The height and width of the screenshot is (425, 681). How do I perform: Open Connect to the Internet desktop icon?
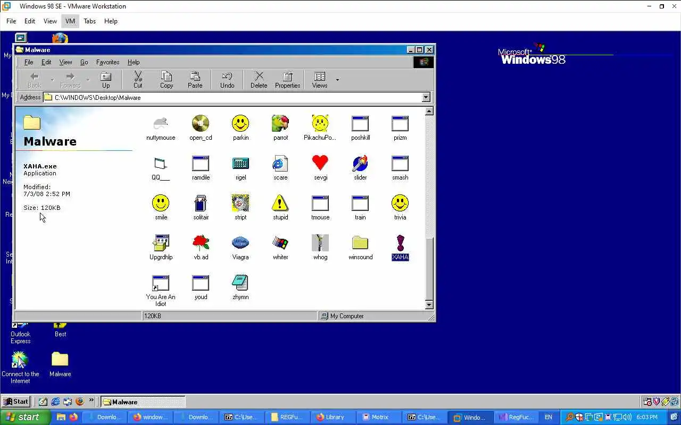coord(20,368)
